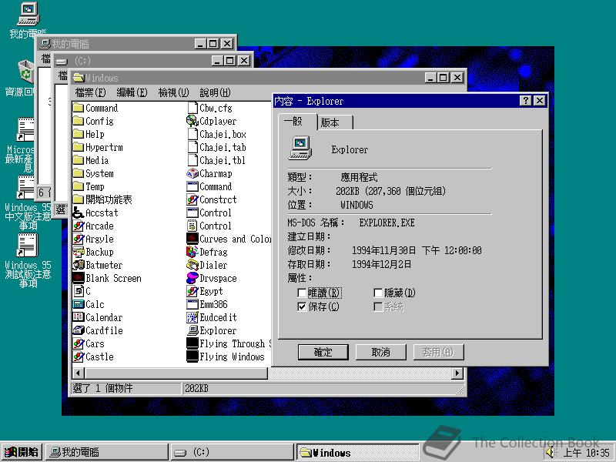Switch to the 一般 tab

pyautogui.click(x=297, y=122)
